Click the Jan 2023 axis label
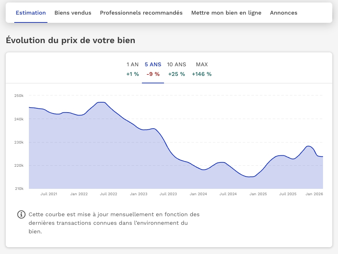The width and height of the screenshot is (338, 254). [138, 194]
